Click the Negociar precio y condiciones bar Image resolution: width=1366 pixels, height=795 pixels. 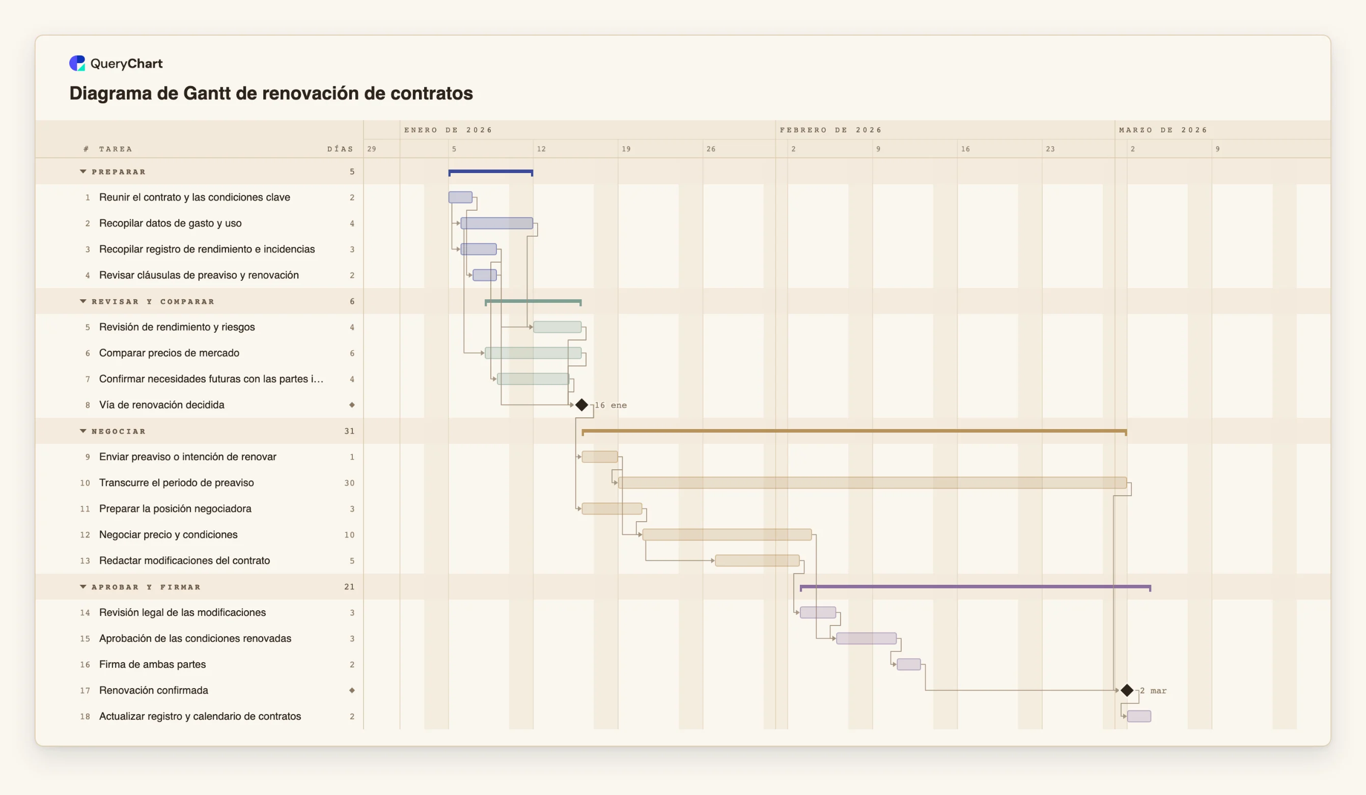click(x=727, y=535)
